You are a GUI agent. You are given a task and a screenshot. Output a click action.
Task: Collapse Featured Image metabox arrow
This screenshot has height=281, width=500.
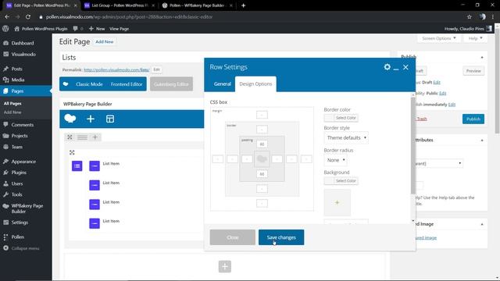(482, 224)
